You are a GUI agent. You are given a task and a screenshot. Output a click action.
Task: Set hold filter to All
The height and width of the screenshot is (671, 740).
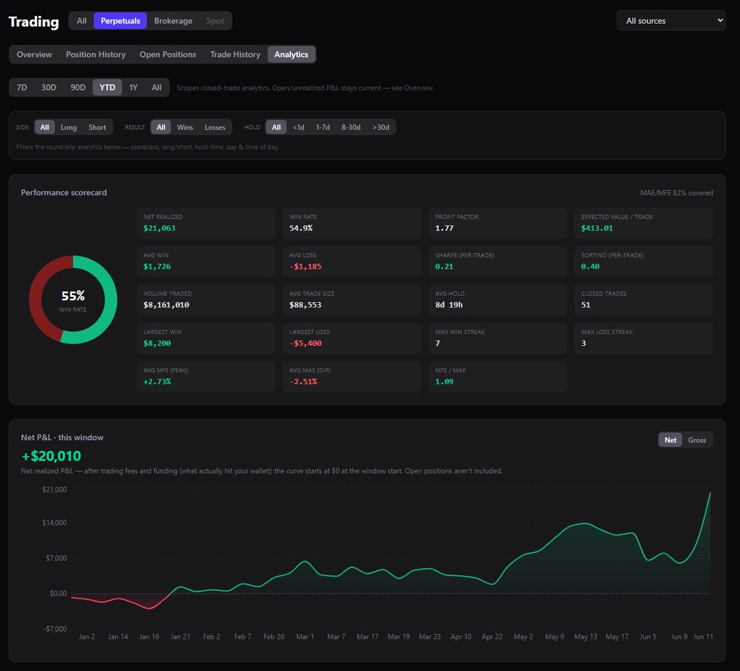(276, 127)
